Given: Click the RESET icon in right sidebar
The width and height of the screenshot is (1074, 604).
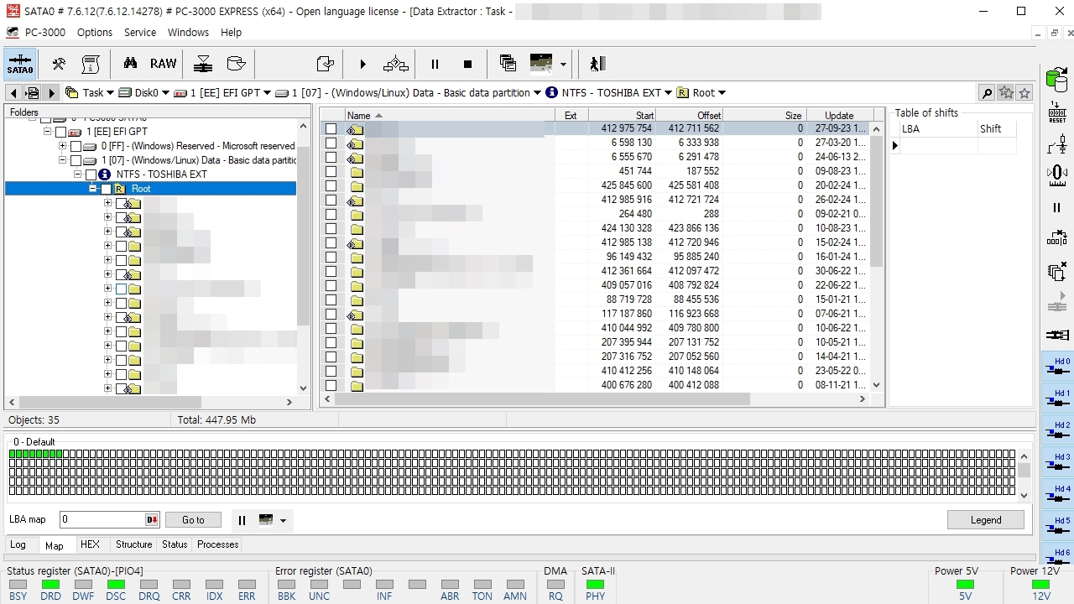Looking at the screenshot, I should click(x=1057, y=112).
